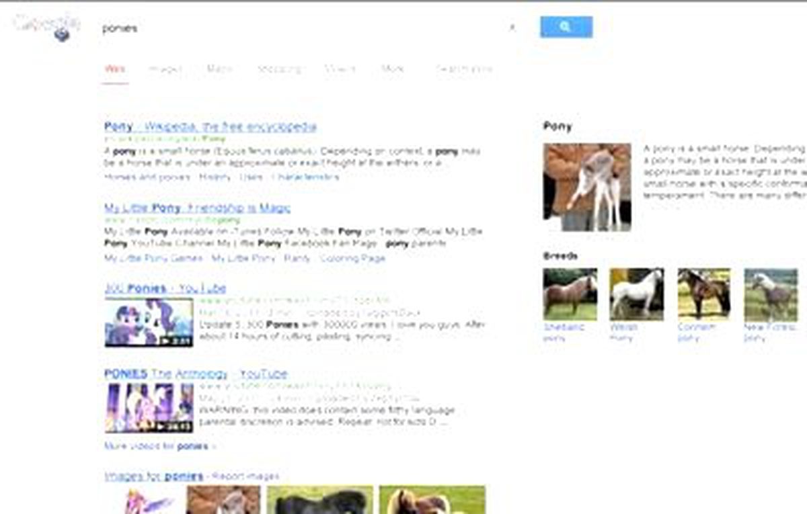Open More videos for ponies link
807x514 pixels.
(x=159, y=445)
